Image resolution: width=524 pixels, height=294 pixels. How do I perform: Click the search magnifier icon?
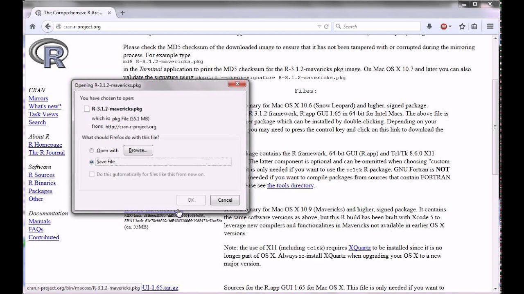[x=339, y=27]
